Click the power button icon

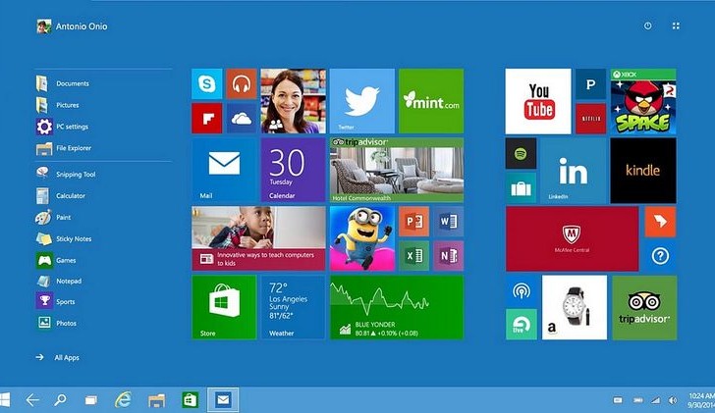point(647,26)
